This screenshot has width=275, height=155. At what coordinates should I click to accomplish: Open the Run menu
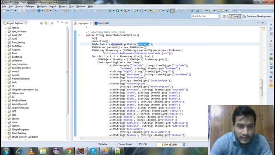click(71, 6)
